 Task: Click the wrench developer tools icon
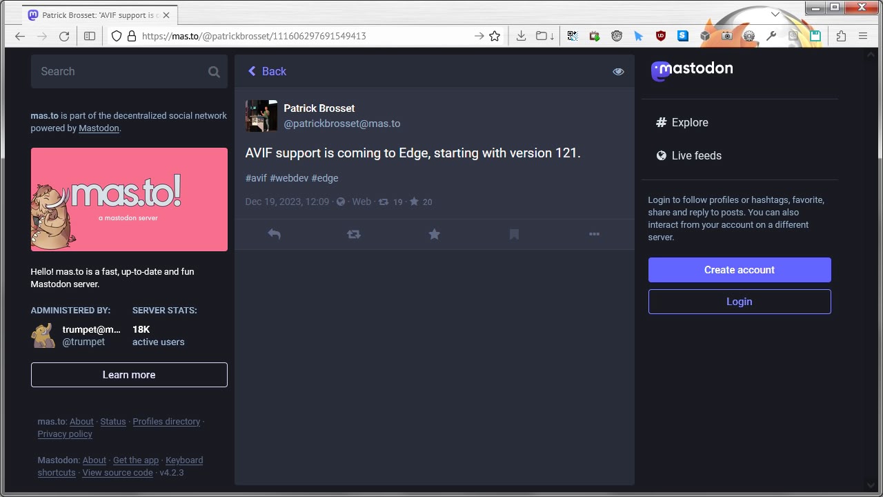tap(771, 36)
